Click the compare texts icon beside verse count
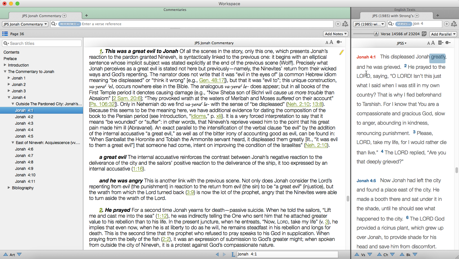The width and height of the screenshot is (459, 259). click(x=424, y=34)
